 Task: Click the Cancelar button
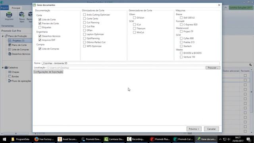point(212,129)
